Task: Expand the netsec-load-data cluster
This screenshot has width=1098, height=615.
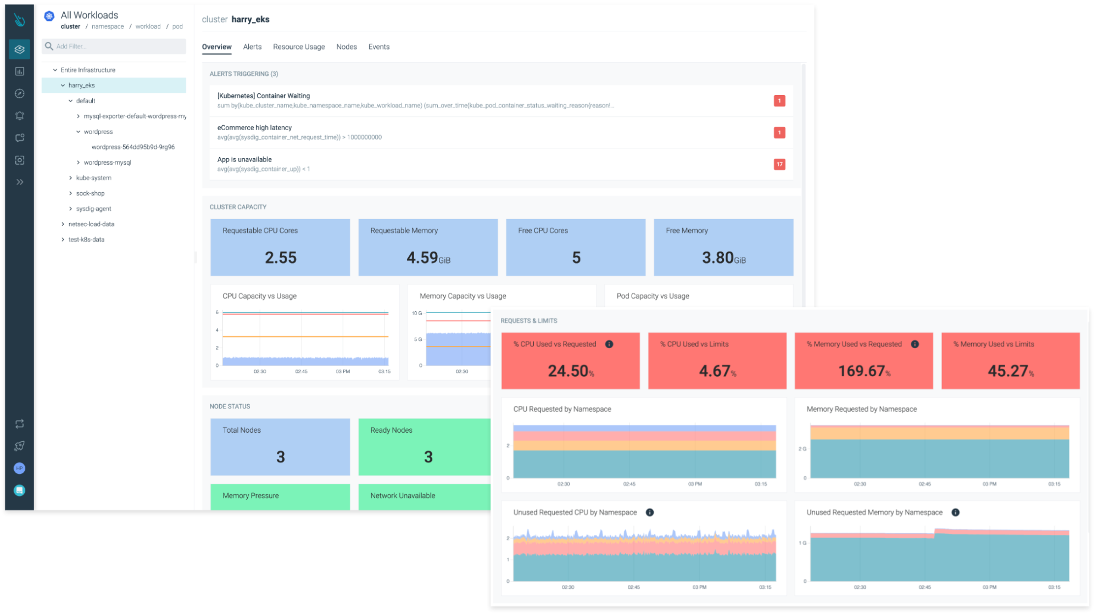Action: point(63,224)
